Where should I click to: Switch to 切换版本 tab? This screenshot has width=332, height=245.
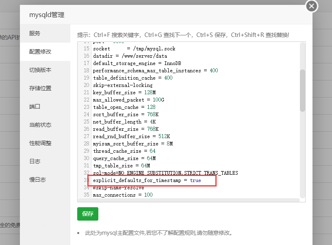point(45,70)
